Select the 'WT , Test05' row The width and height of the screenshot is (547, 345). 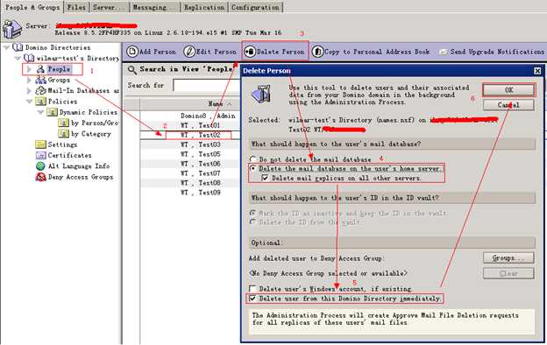(190, 154)
